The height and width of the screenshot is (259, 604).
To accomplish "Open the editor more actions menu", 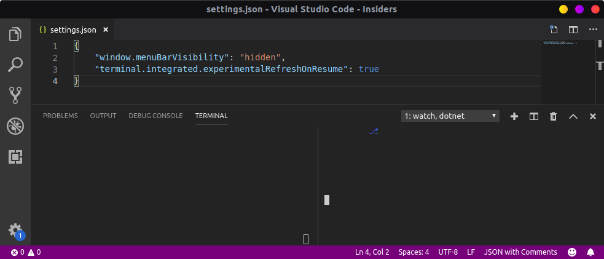I will (593, 30).
